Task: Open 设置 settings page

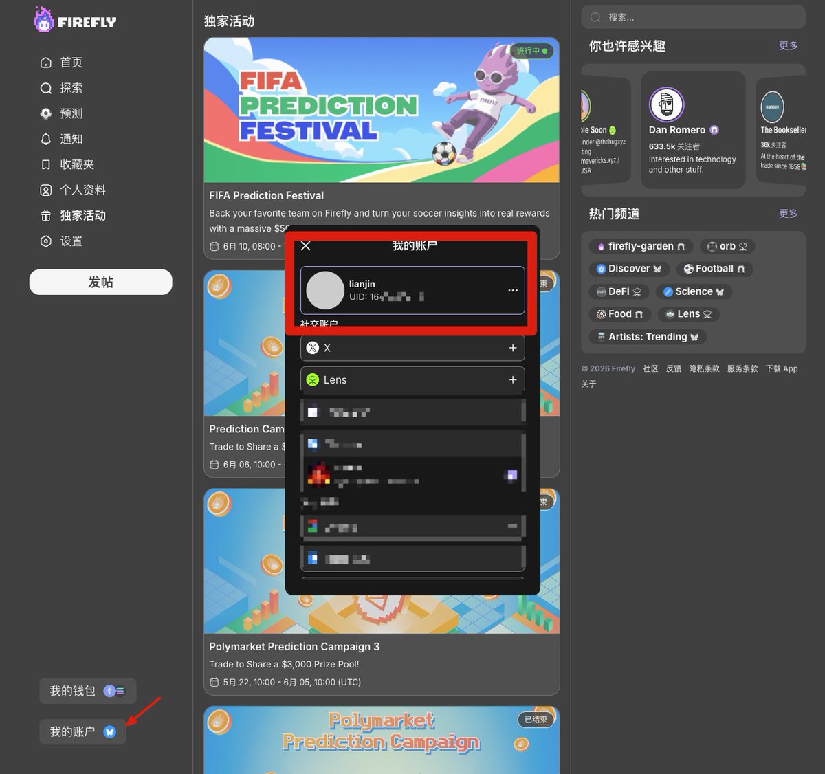Action: 61,241
